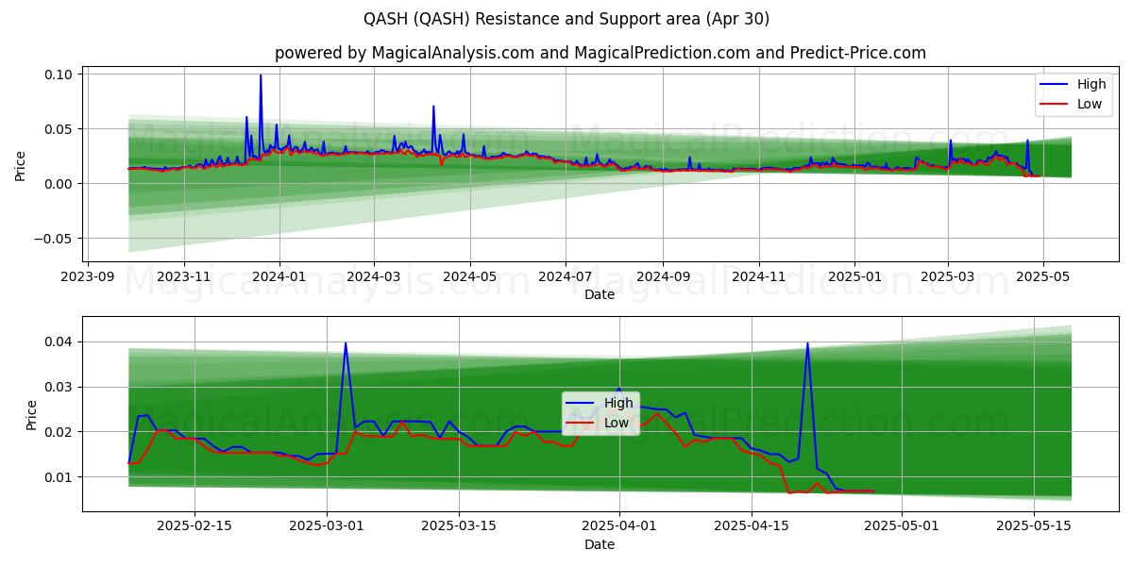Click the bottom chart y-axis label 0.01
Viewport: 1133px width, 566px height.
[x=59, y=477]
